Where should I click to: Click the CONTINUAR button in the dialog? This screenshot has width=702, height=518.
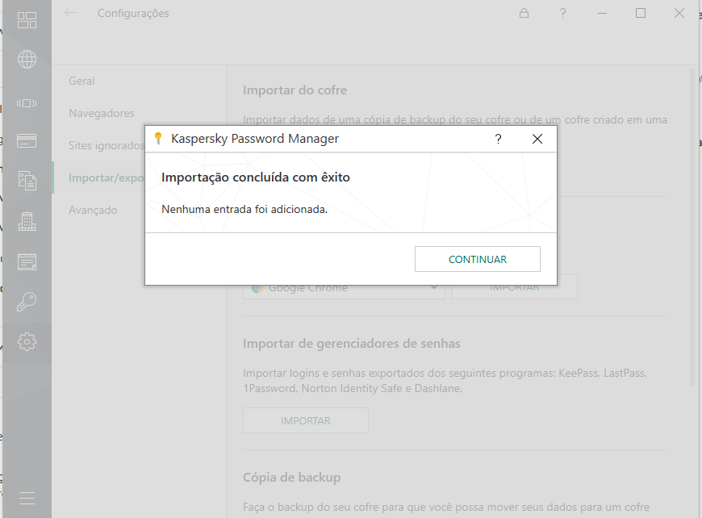(x=477, y=259)
